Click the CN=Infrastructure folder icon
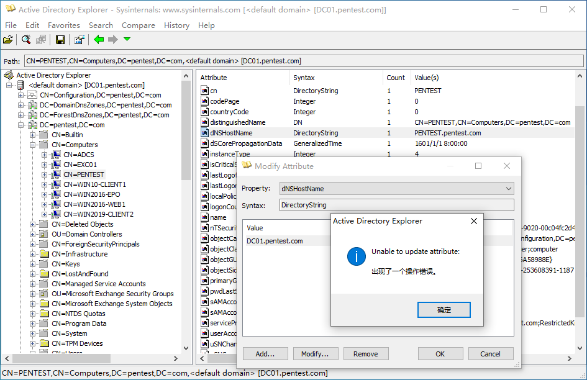The image size is (587, 380). tap(44, 254)
